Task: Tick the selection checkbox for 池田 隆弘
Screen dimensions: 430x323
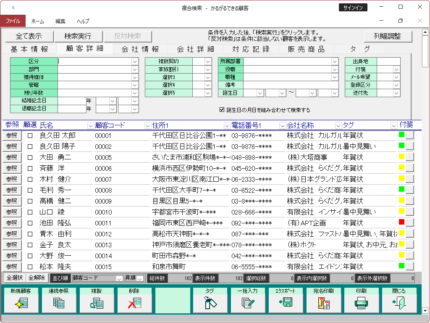Action: (x=30, y=223)
